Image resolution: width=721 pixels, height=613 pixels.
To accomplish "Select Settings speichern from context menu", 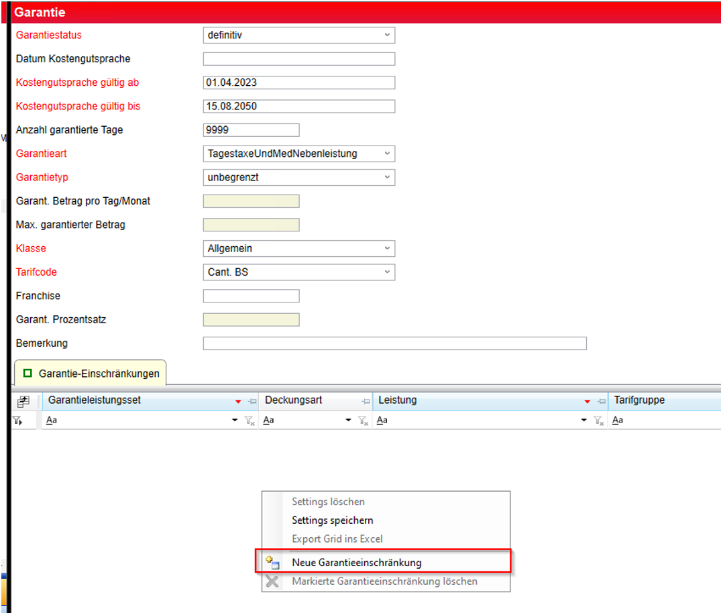I will [332, 520].
